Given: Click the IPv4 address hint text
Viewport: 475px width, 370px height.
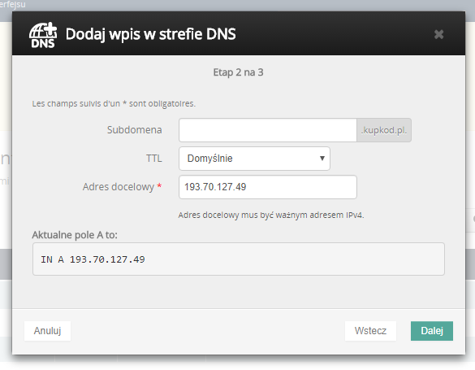Looking at the screenshot, I should [271, 215].
